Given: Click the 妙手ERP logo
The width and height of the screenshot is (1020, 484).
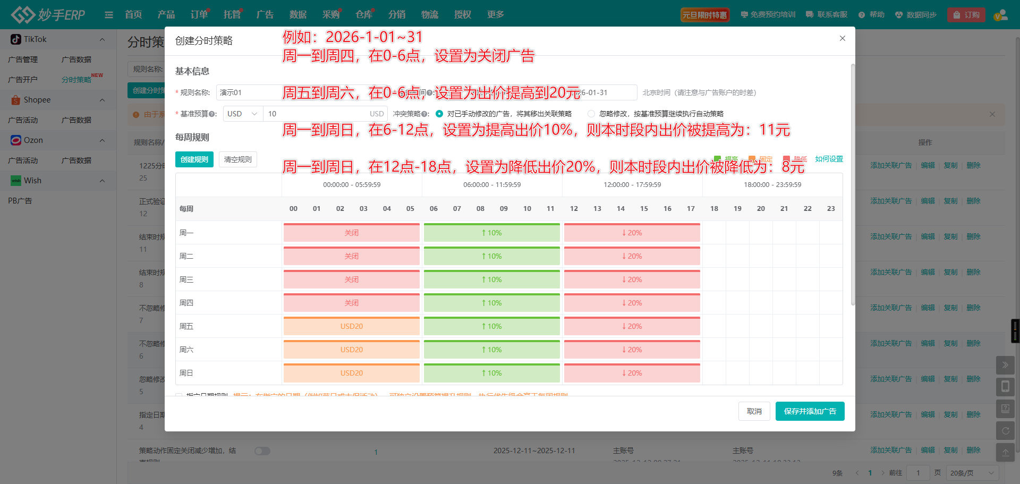Looking at the screenshot, I should [x=48, y=14].
